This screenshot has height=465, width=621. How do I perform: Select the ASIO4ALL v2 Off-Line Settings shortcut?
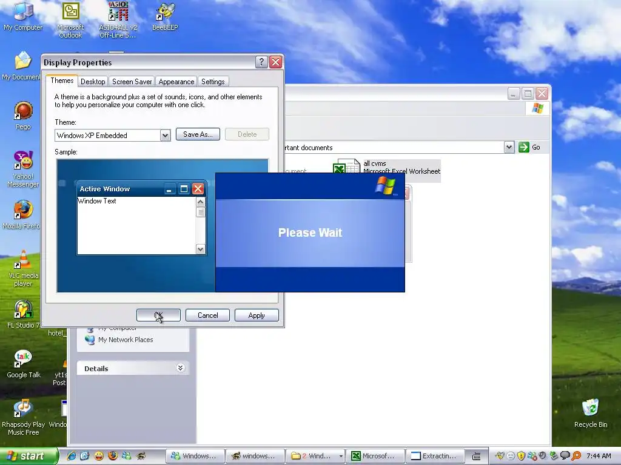118,20
